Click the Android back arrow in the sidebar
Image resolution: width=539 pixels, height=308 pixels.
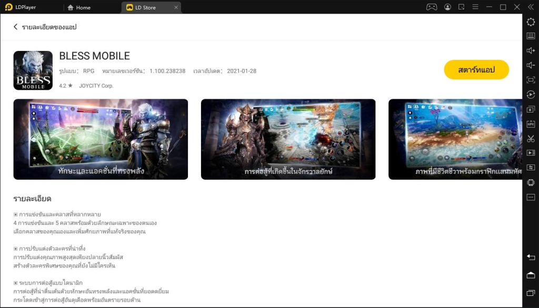tap(531, 257)
